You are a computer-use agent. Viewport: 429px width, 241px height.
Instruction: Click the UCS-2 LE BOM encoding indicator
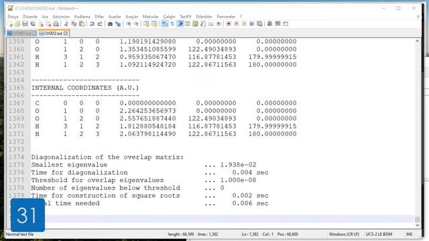[x=379, y=234]
